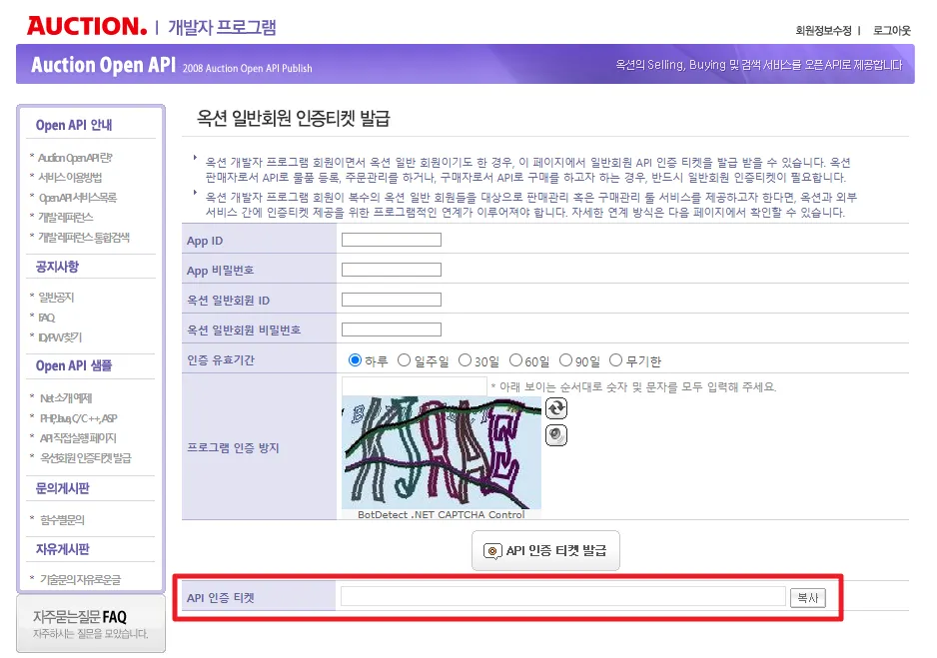The width and height of the screenshot is (937, 658).
Task: Open the 옥션회원 인증티켓 발급 sidebar link
Action: (x=86, y=458)
